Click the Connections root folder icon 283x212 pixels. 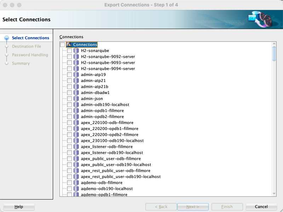pos(69,45)
